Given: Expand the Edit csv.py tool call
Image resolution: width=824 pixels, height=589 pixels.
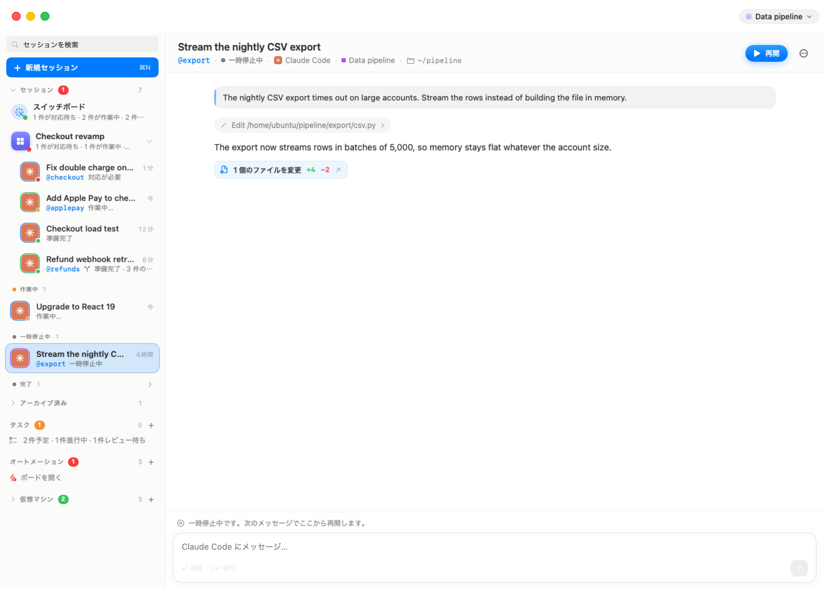Looking at the screenshot, I should click(x=302, y=125).
